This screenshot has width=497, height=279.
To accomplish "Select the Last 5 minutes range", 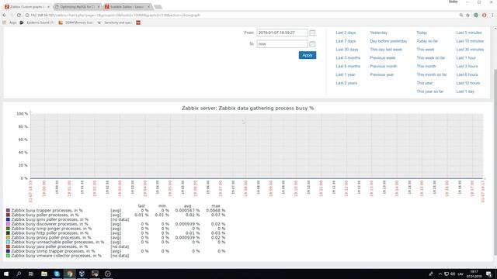I will click(x=469, y=33).
